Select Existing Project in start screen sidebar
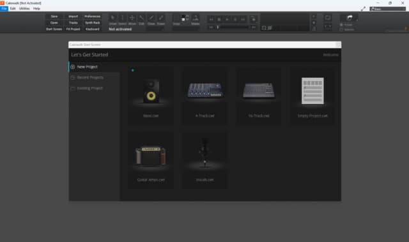 pyautogui.click(x=94, y=88)
